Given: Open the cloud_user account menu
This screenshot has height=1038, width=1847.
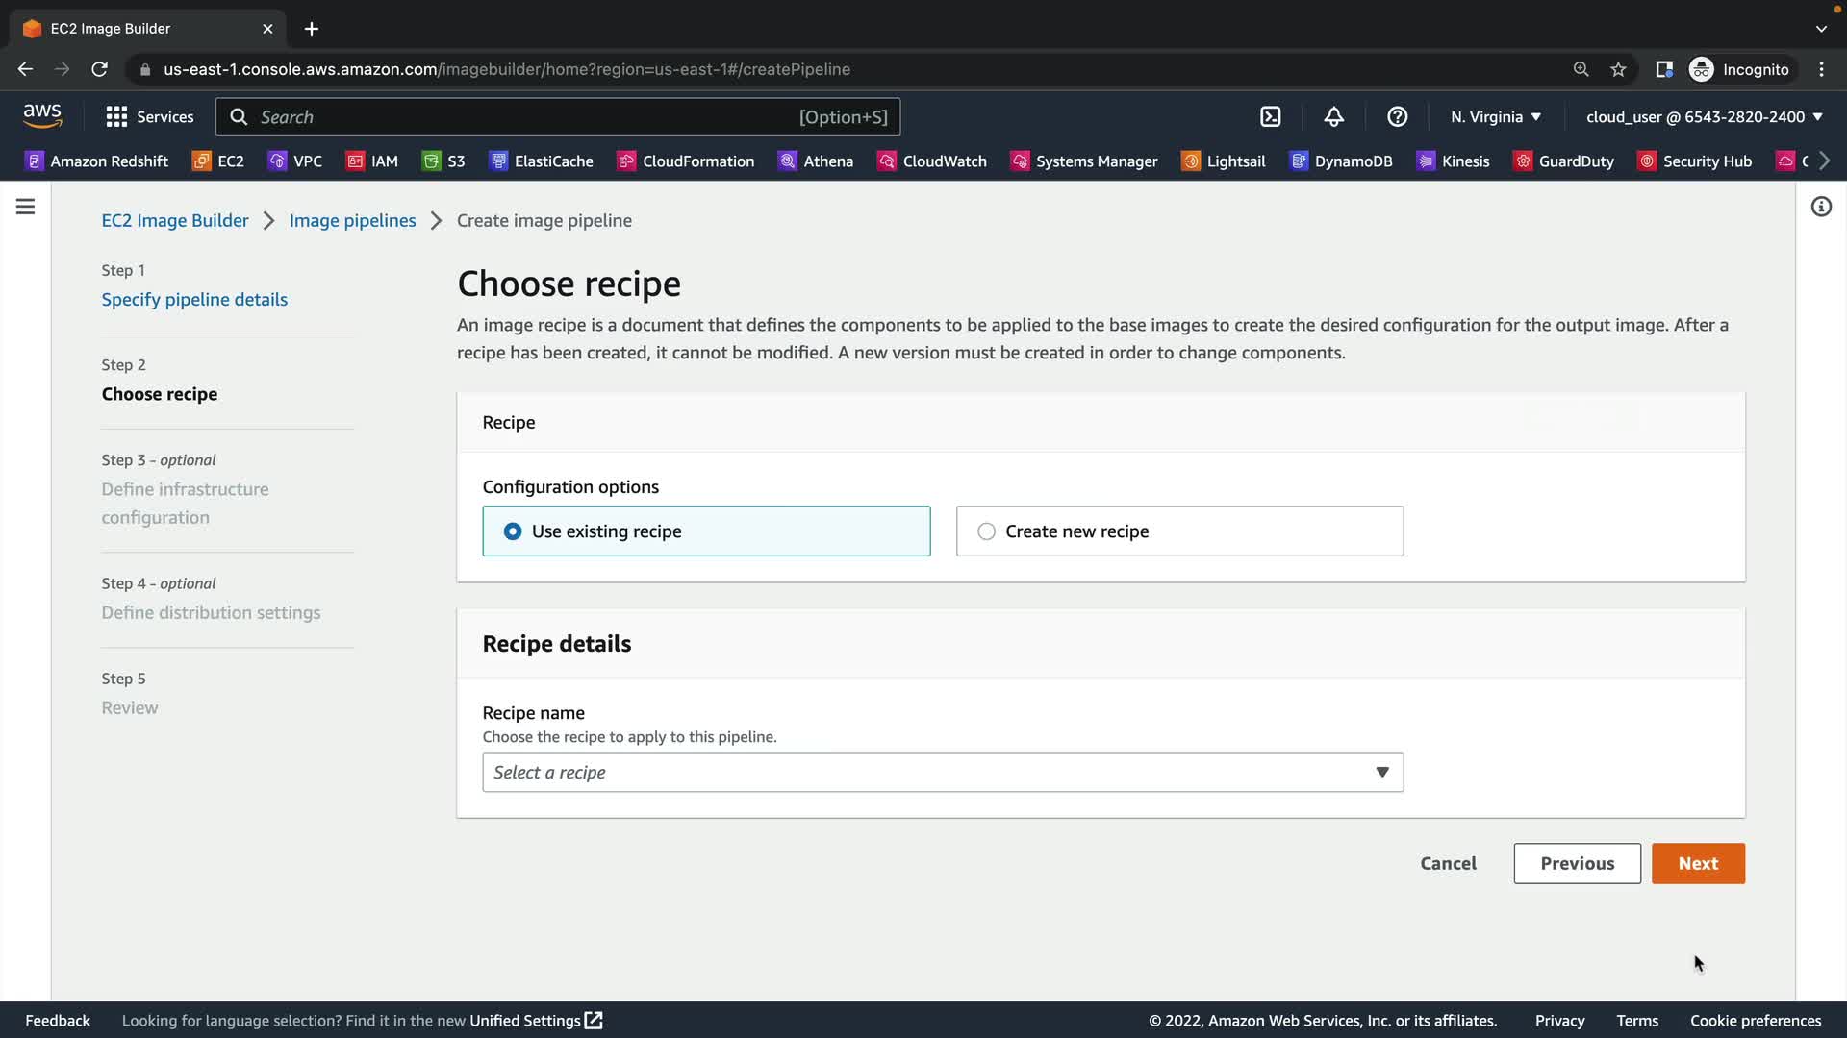Looking at the screenshot, I should (x=1704, y=116).
